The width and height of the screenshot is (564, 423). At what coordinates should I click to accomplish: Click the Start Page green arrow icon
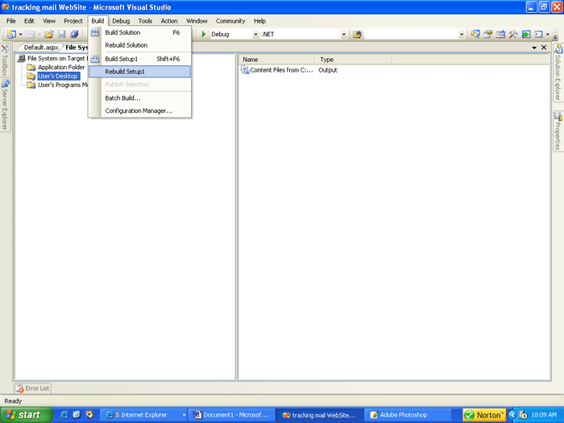tap(526, 34)
